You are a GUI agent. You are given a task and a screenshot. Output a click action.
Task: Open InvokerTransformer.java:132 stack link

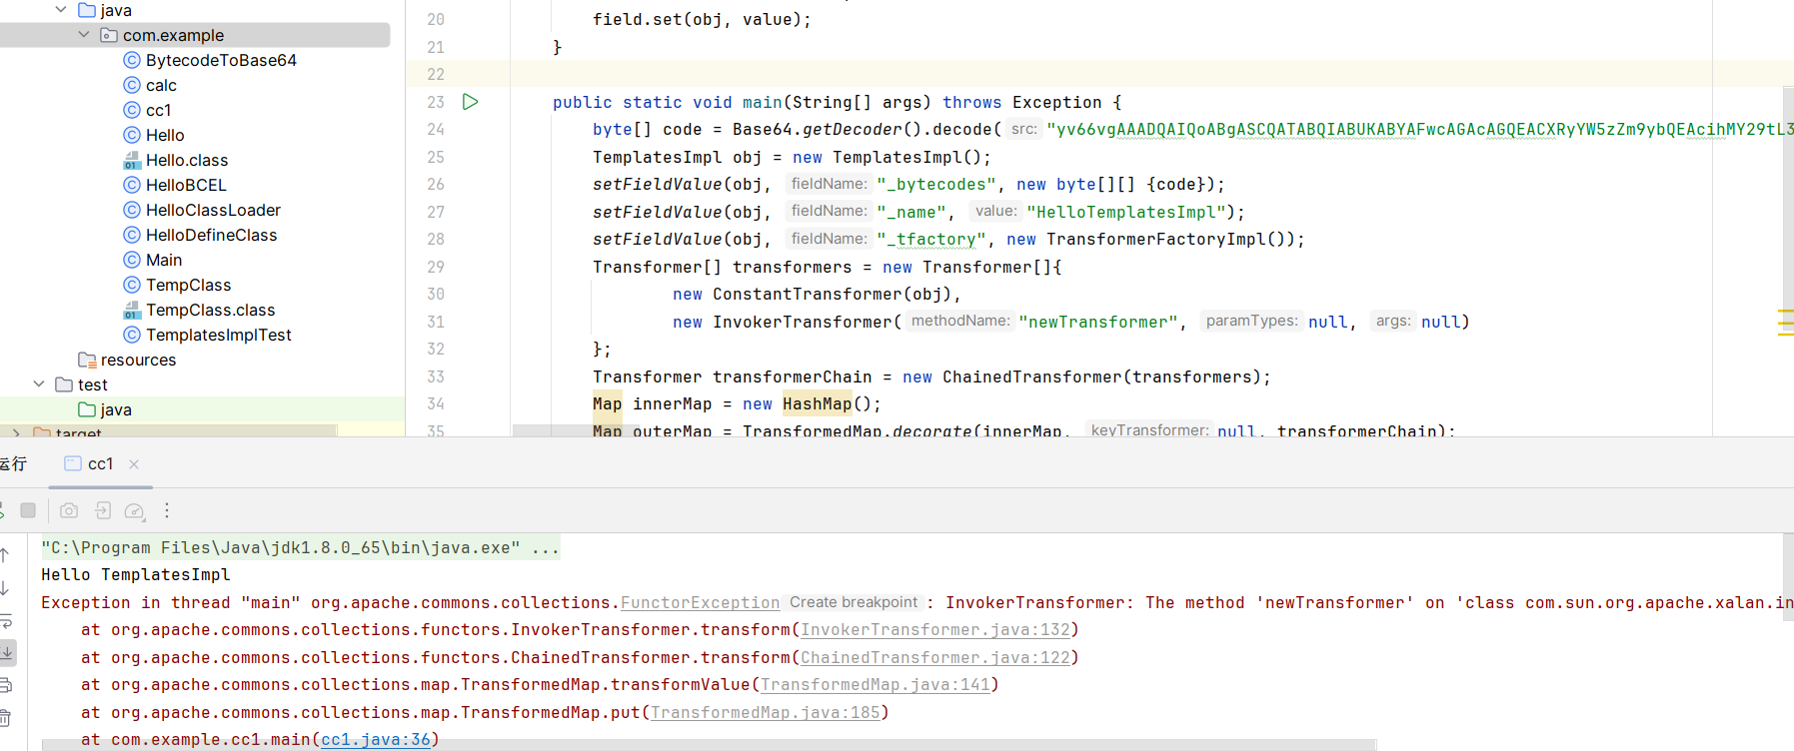[935, 630]
